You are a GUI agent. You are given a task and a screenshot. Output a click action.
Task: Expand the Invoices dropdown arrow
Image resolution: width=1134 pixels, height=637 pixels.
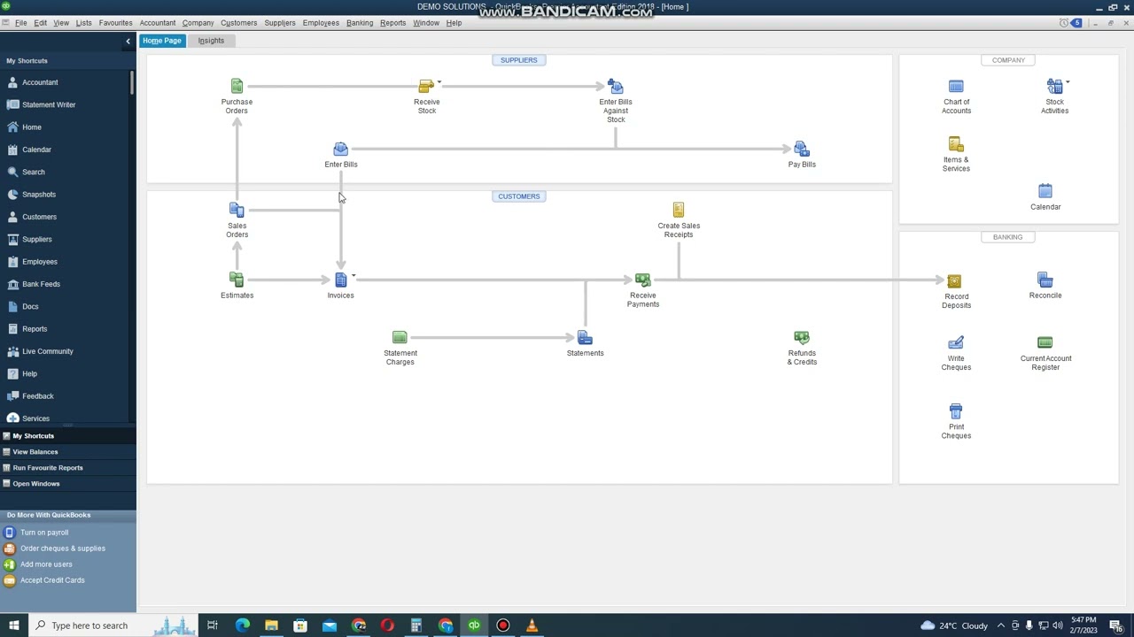pos(353,275)
